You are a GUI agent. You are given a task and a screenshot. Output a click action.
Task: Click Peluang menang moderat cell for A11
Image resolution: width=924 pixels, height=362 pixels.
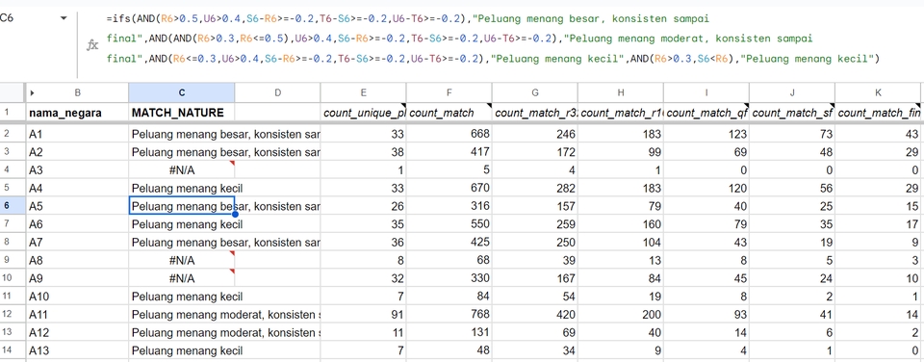coord(182,315)
